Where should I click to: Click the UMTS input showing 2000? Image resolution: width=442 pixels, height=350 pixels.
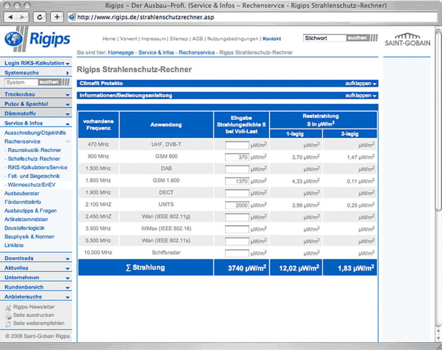pos(237,205)
